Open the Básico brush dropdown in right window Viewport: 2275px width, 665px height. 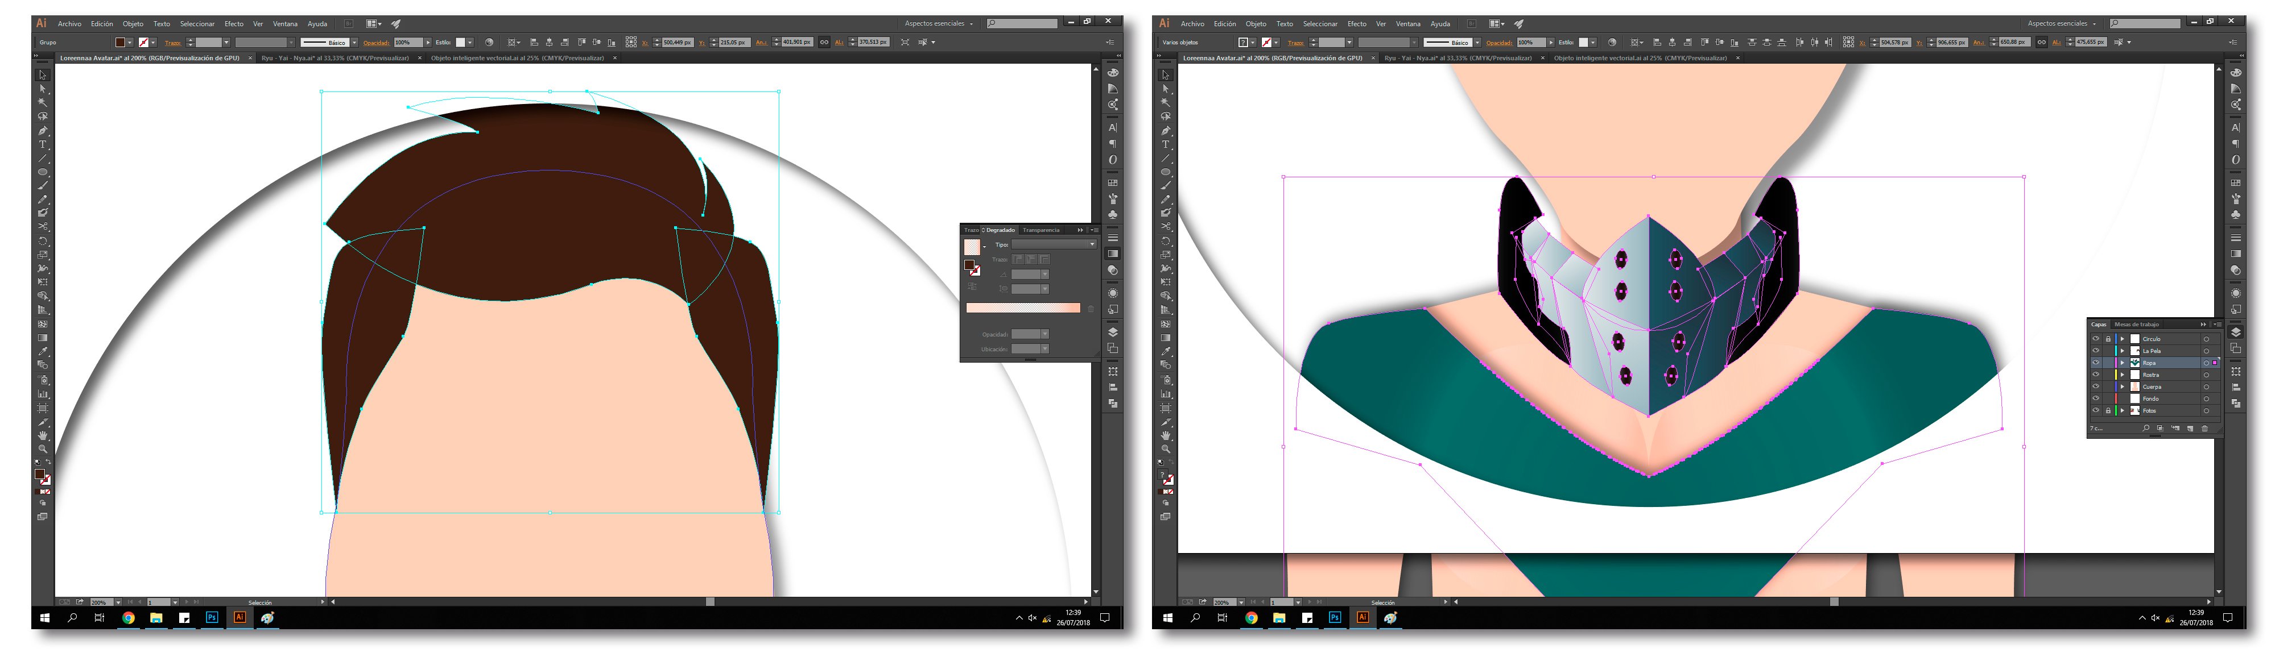coord(1477,42)
